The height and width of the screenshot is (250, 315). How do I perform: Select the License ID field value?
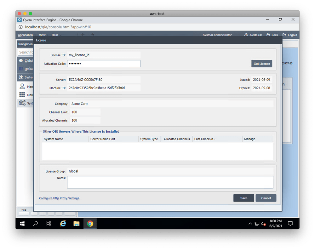click(x=104, y=55)
